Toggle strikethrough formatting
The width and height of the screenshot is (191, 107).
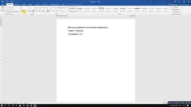[29, 11]
